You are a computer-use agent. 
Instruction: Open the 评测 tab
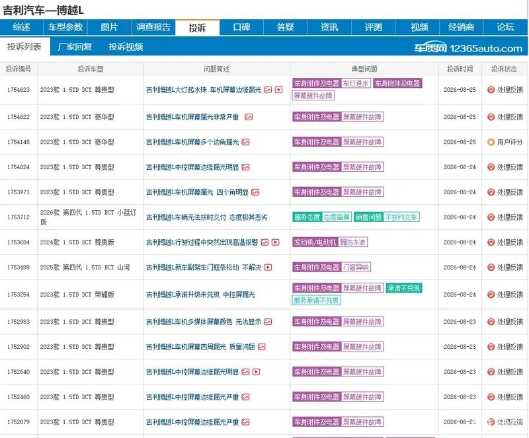(373, 27)
